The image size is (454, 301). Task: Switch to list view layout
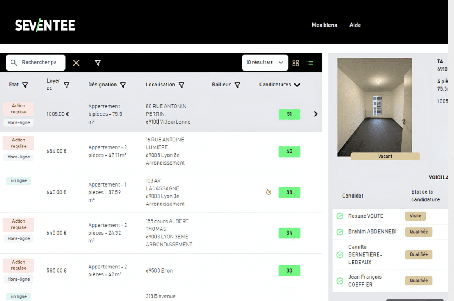tap(310, 63)
